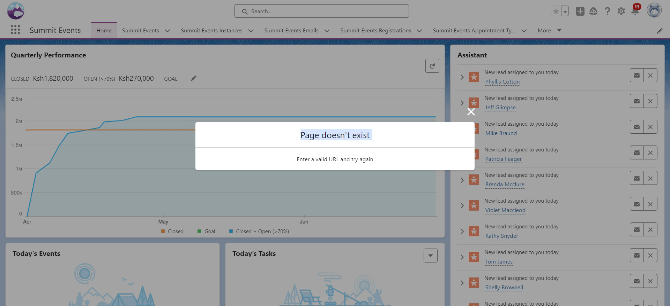Viewport: 670px width, 306px height.
Task: Email the Phyllis Cotton lead
Action: [x=636, y=75]
